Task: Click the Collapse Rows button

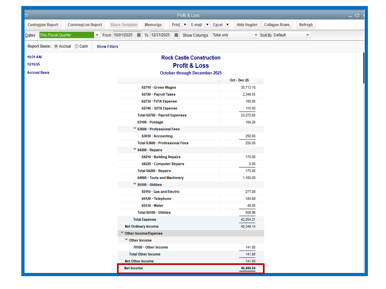Action: tap(277, 25)
